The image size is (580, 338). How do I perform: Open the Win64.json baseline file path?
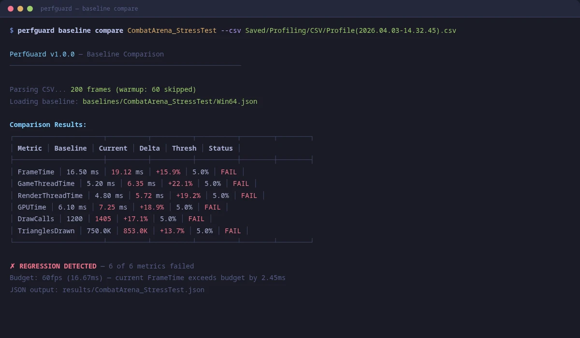[x=170, y=101]
